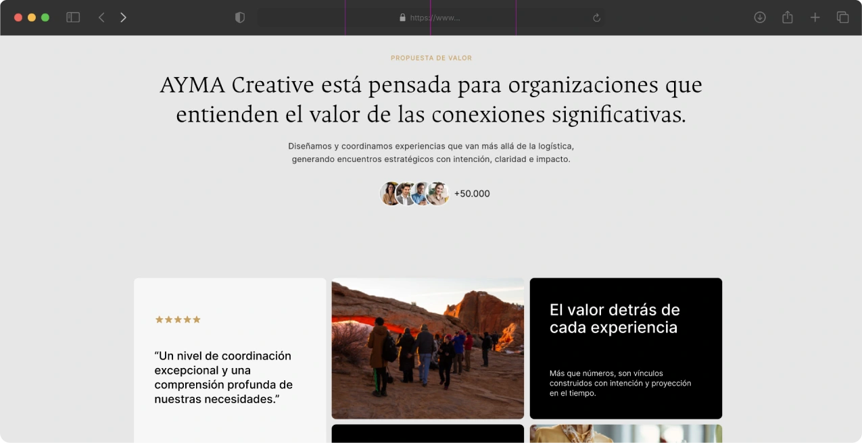The image size is (862, 443).
Task: Click the five gold stars rating
Action: point(178,319)
